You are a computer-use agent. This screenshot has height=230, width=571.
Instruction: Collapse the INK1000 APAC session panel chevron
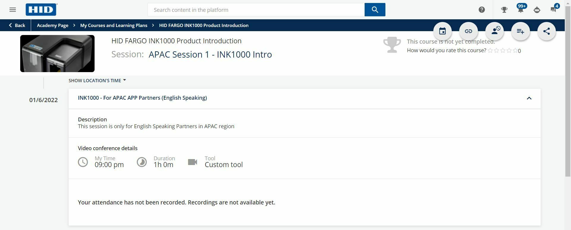tap(529, 98)
